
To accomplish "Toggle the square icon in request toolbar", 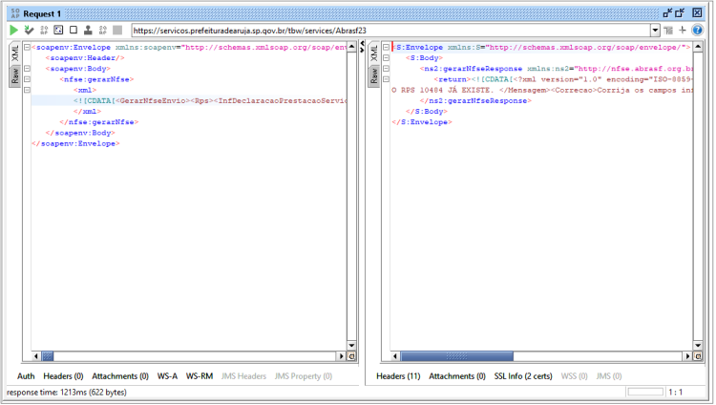I will (74, 31).
